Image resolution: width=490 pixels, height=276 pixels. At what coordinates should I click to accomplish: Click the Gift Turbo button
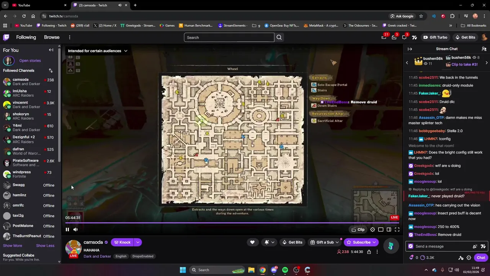click(x=435, y=37)
